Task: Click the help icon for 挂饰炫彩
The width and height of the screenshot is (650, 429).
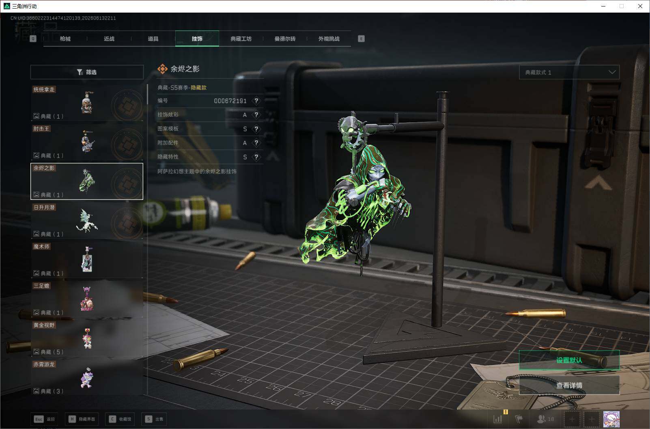Action: tap(256, 115)
